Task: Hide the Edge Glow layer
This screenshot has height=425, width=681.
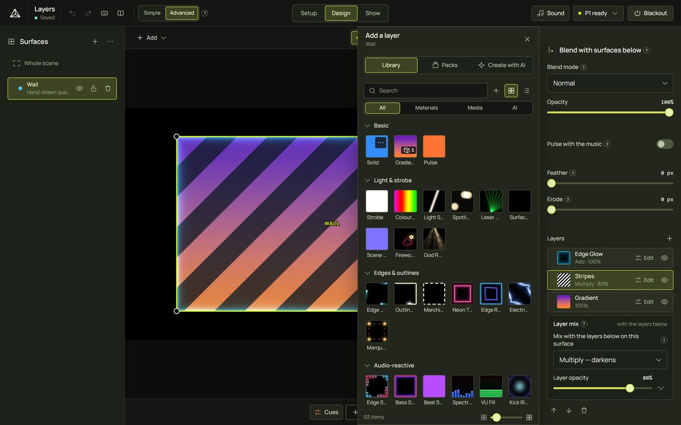Action: [664, 258]
